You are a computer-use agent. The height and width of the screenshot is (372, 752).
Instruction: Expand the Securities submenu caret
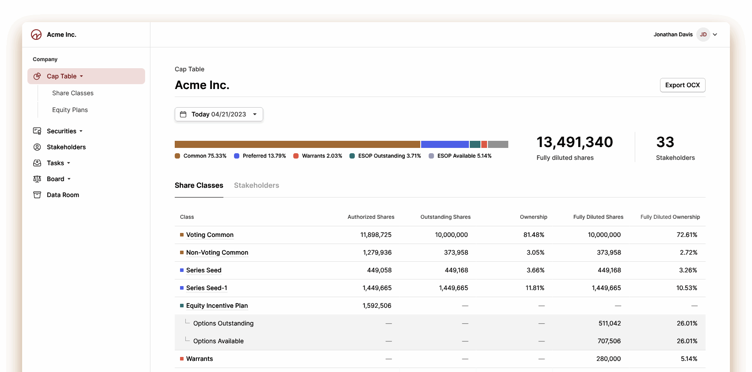pos(81,131)
